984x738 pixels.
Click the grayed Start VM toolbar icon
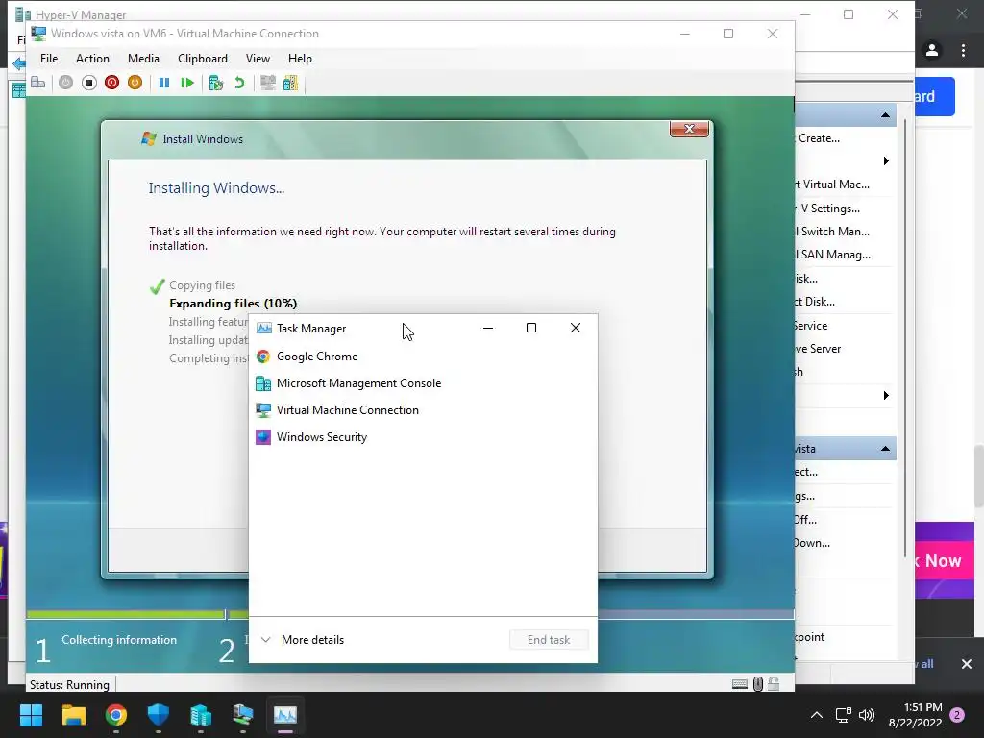(x=65, y=83)
